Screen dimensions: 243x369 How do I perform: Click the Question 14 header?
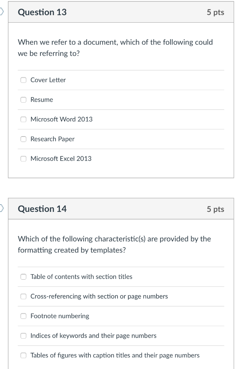coord(42,209)
